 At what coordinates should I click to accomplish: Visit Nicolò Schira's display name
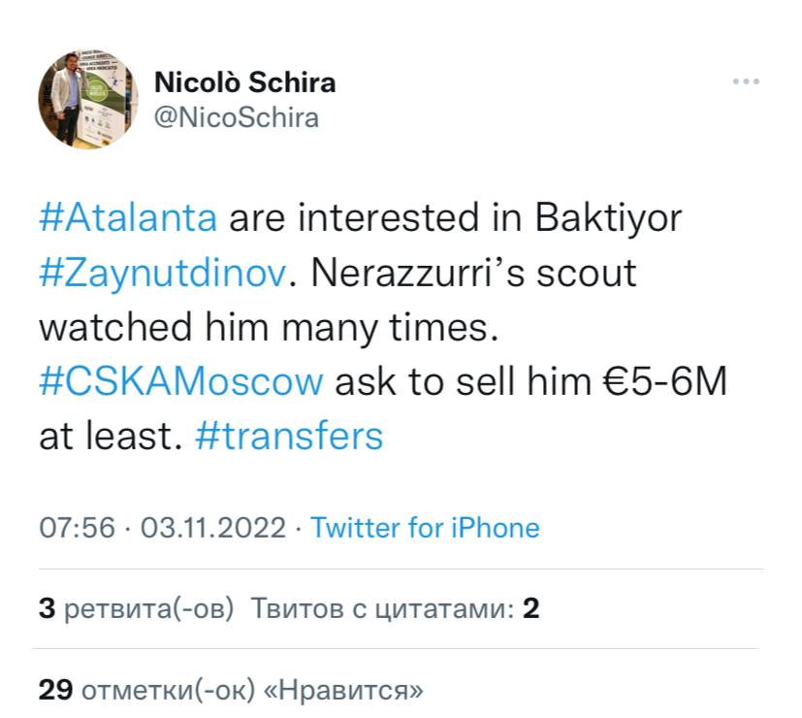click(245, 82)
